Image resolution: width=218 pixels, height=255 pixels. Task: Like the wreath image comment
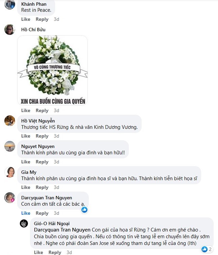pyautogui.click(x=26, y=111)
